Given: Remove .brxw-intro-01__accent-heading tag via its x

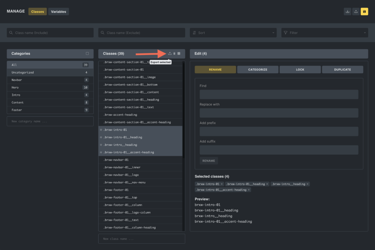Looking at the screenshot, I should coord(249,190).
